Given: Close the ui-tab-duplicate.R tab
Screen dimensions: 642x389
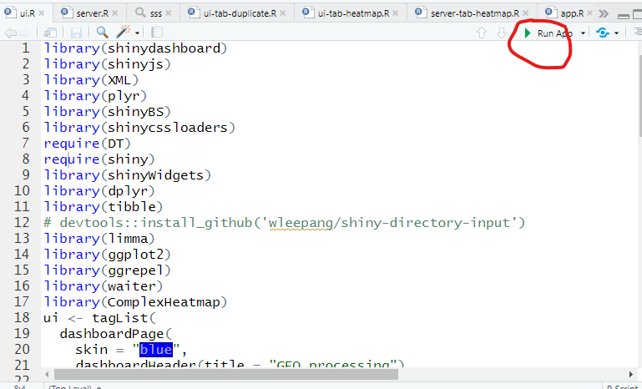Looking at the screenshot, I should (282, 13).
